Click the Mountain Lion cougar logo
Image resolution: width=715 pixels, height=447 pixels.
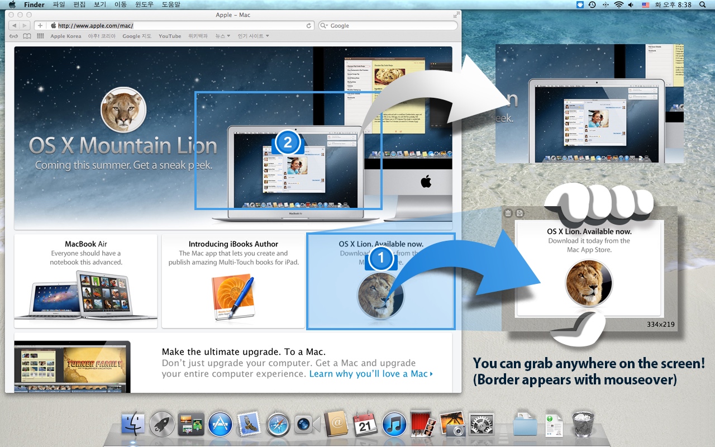click(123, 110)
